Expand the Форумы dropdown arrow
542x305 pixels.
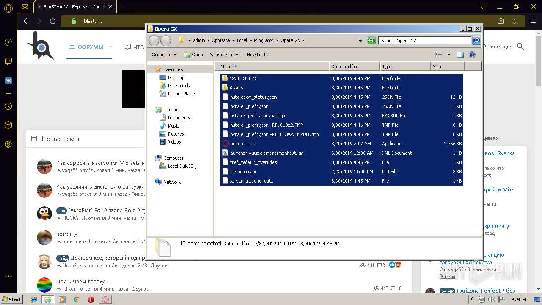click(x=111, y=47)
